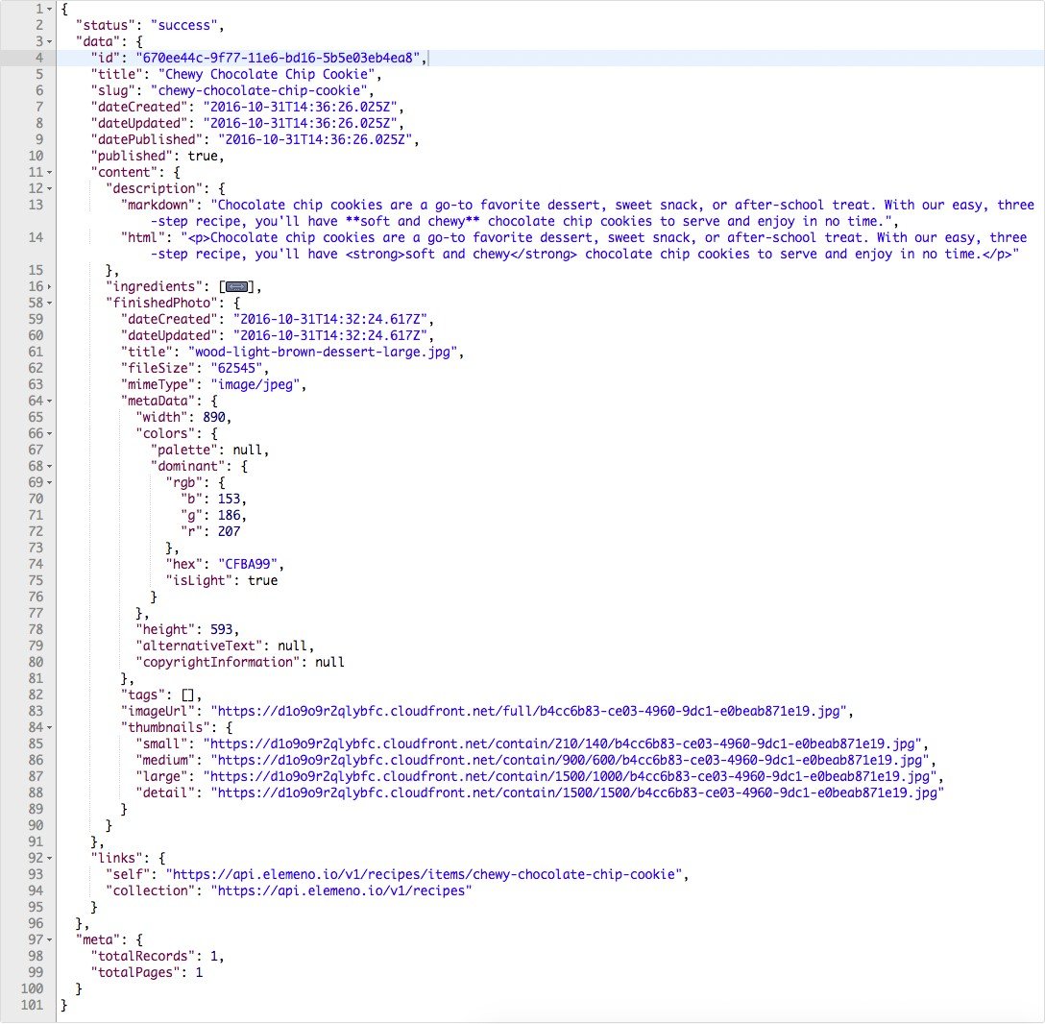Viewport: 1045px width, 1024px height.
Task: Click the collapsed ingredients placeholder badge
Action: pyautogui.click(x=236, y=286)
